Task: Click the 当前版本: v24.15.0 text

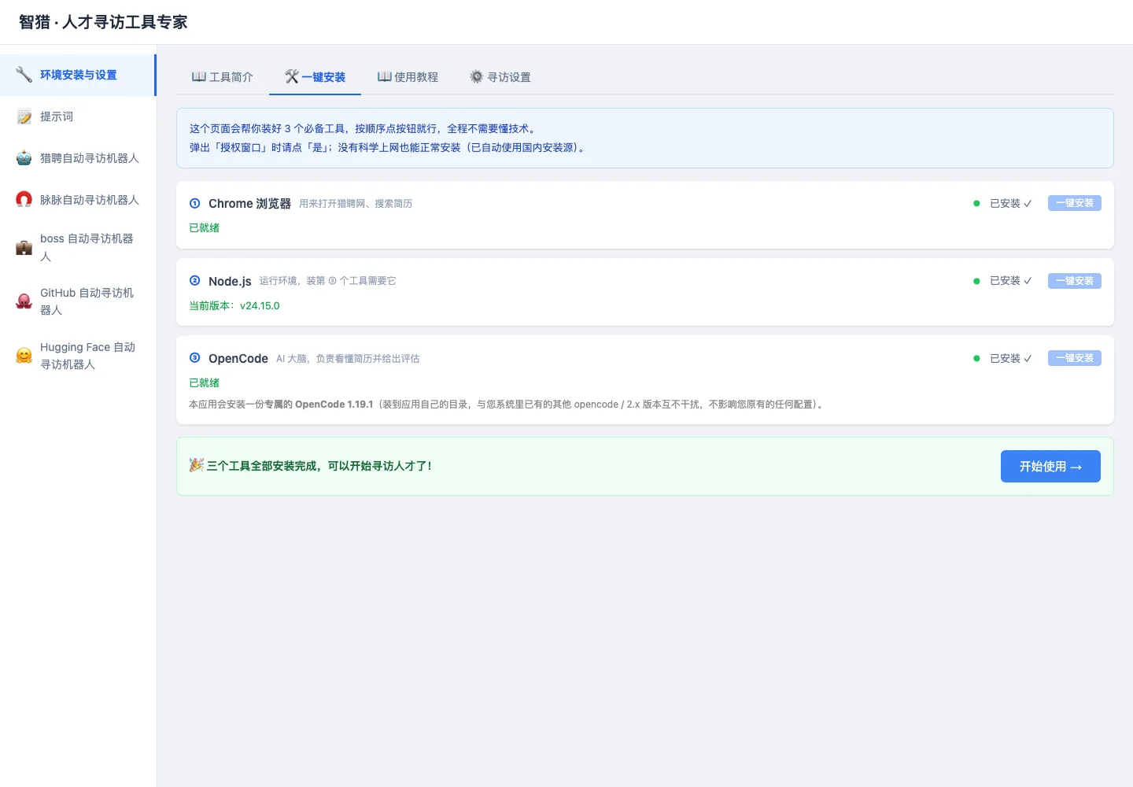Action: (234, 306)
